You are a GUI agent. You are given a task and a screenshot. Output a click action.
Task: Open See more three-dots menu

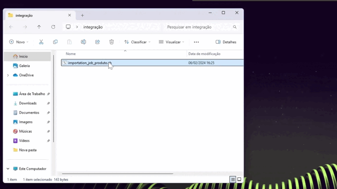tap(196, 42)
